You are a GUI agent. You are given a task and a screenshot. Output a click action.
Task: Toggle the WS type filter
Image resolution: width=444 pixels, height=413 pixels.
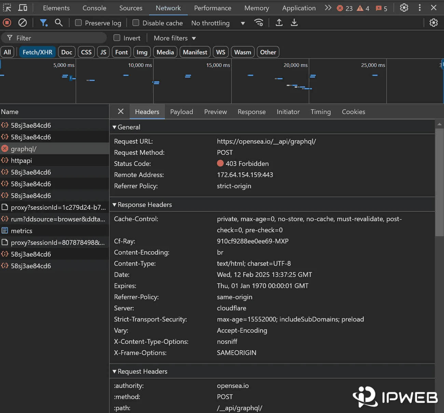pos(221,52)
